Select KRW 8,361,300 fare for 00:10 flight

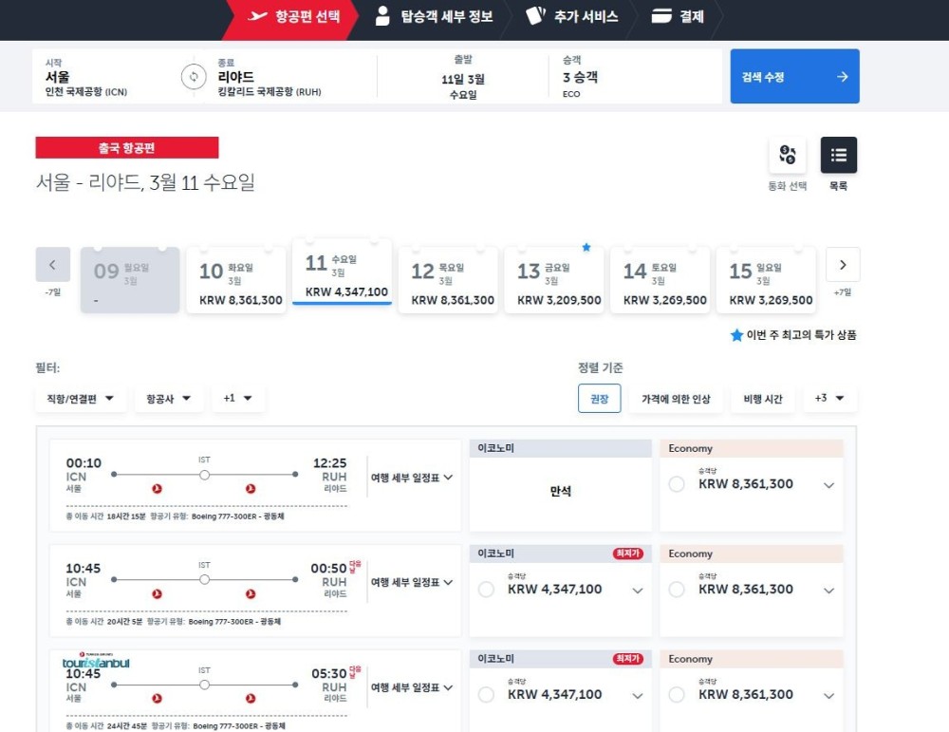(x=677, y=484)
